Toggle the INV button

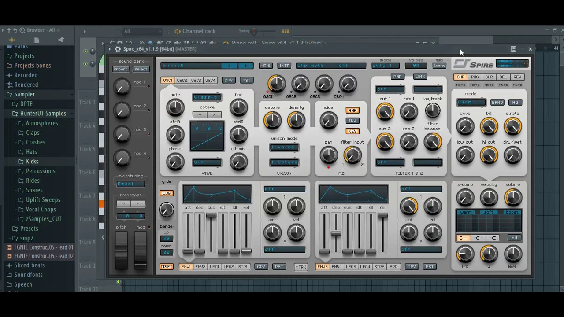pos(352,121)
